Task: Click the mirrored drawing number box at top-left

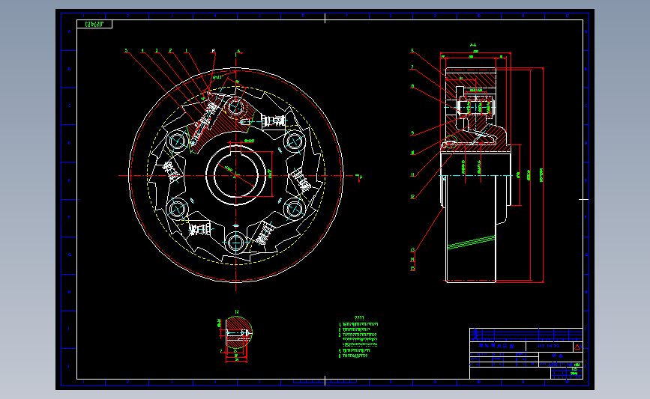Action: 94,25
